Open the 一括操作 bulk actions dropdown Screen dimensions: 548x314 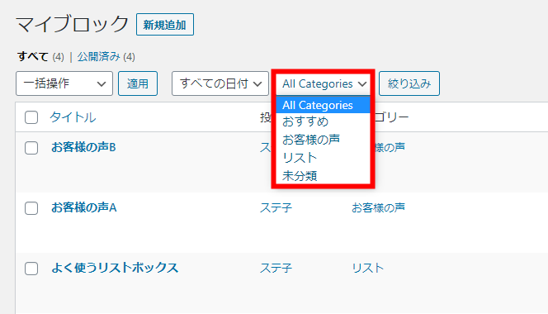tap(64, 83)
